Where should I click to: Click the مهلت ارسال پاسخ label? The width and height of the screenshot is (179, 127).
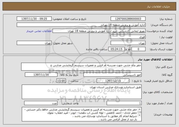(x=161, y=49)
